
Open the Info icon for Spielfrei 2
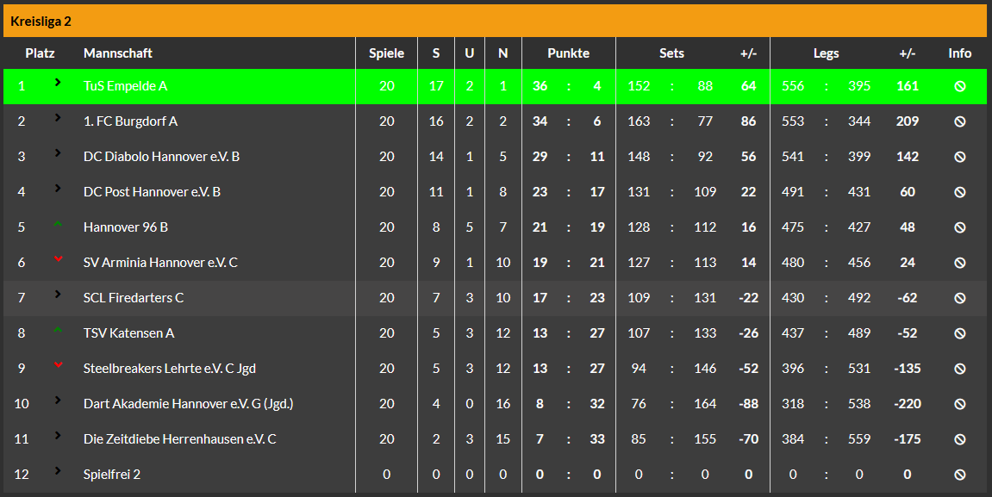[960, 475]
